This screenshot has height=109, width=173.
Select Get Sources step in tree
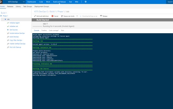pyautogui.click(x=14, y=30)
